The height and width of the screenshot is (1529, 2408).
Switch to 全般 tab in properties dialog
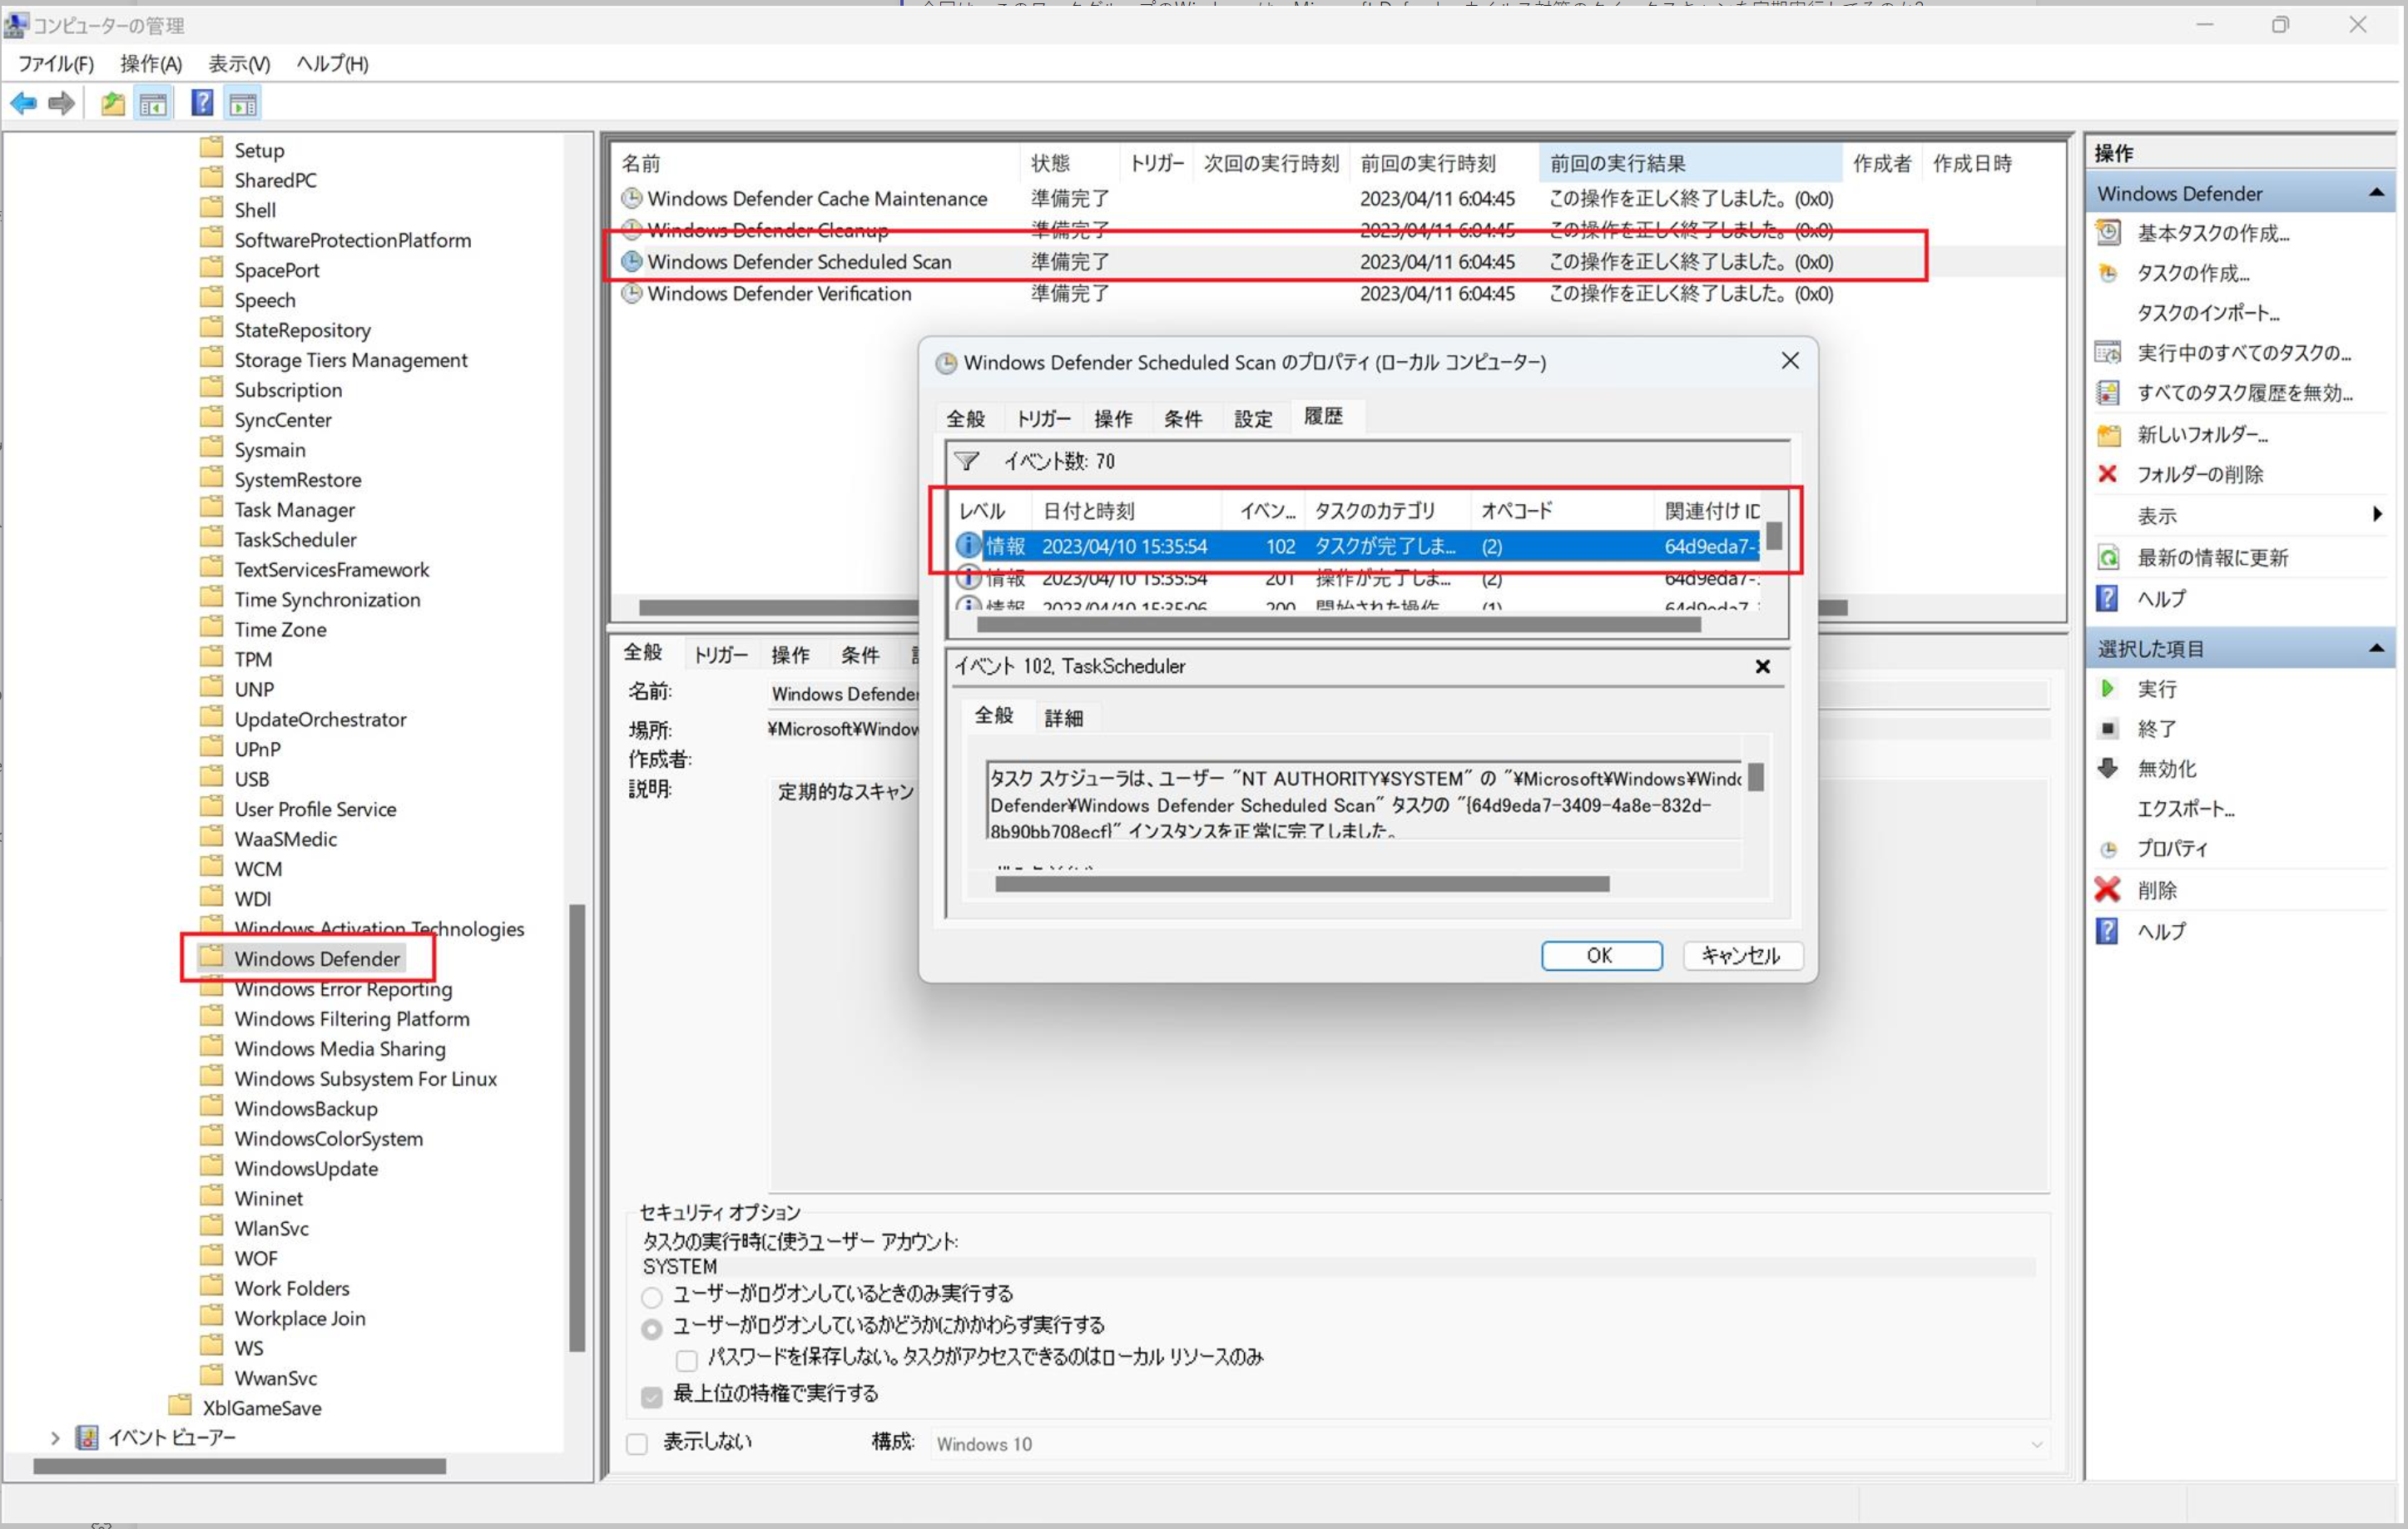pos(965,418)
